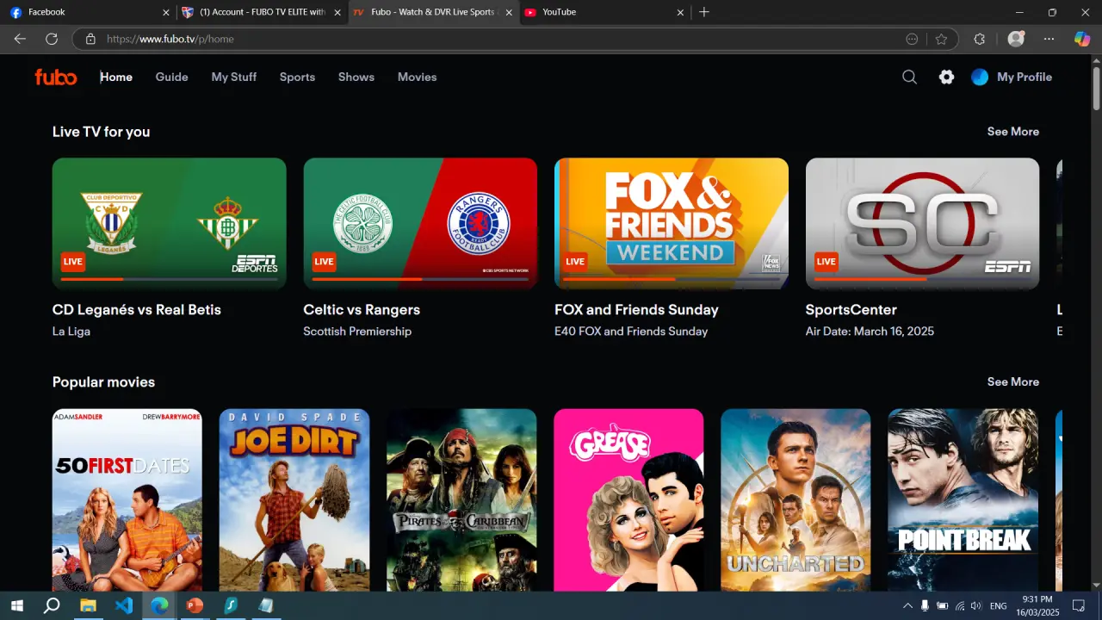Close the Facebook tab
The image size is (1102, 620).
[166, 12]
